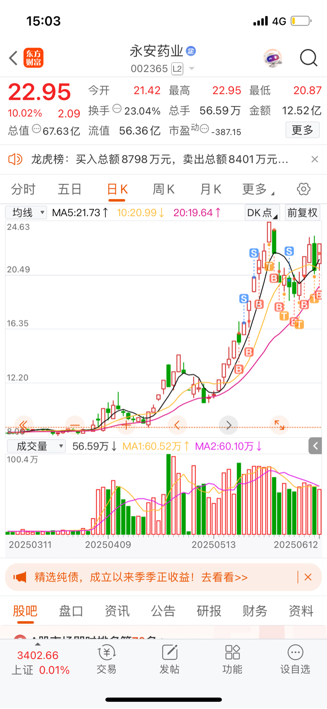Open 精选纯债 promotion link
The width and height of the screenshot is (327, 709).
pyautogui.click(x=141, y=577)
